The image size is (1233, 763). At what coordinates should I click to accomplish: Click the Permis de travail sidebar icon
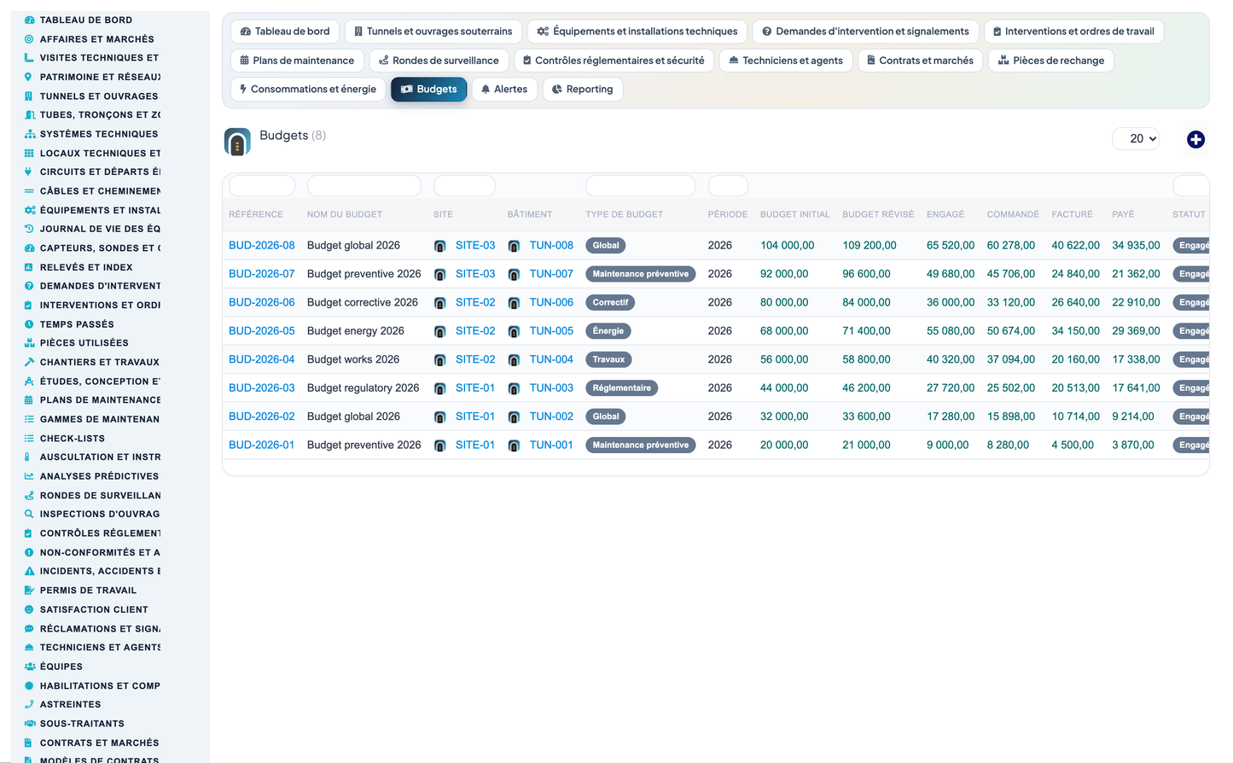pyautogui.click(x=29, y=591)
